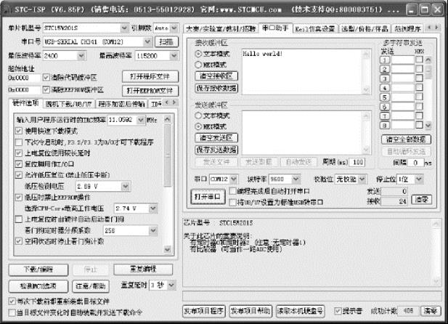Click 打开串口 button

click(x=208, y=197)
